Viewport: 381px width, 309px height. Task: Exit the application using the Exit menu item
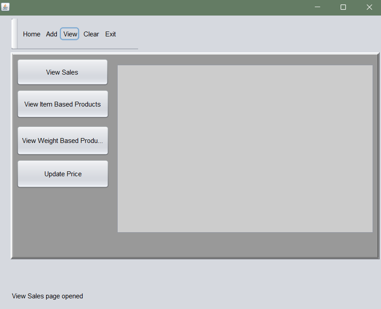tap(110, 34)
